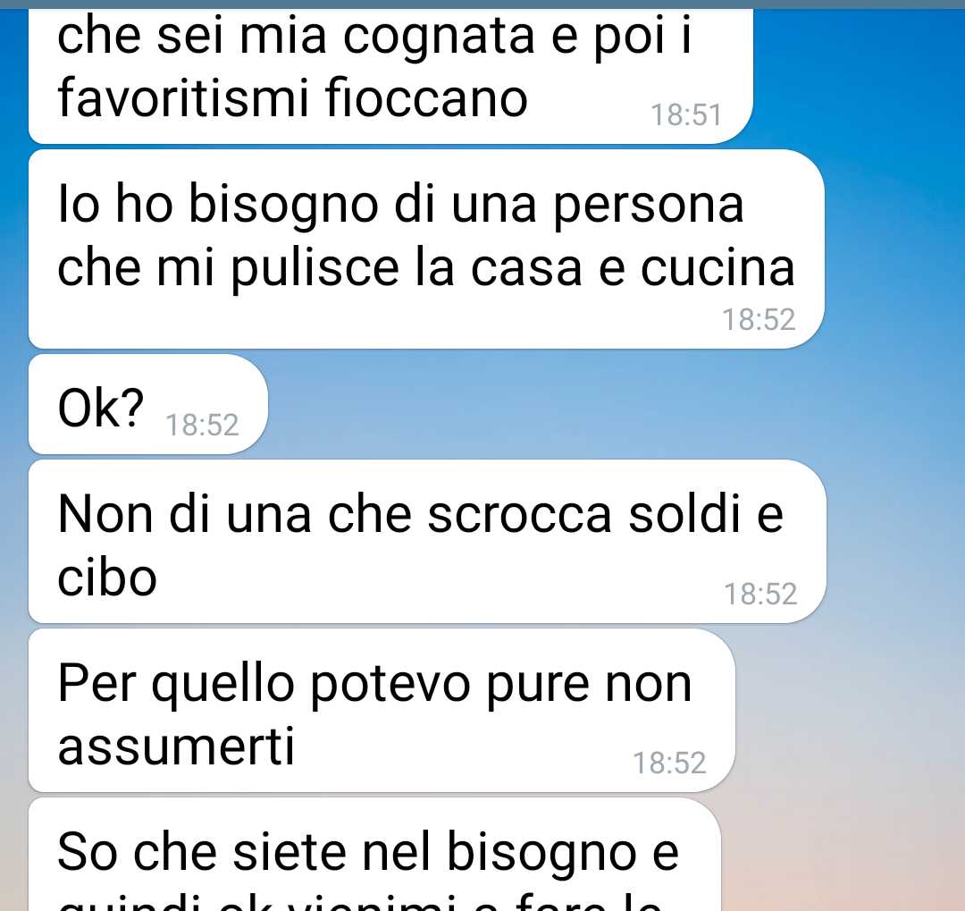
Task: Tap the message ending 'favoritismi fioccano'
Action: pos(390,76)
